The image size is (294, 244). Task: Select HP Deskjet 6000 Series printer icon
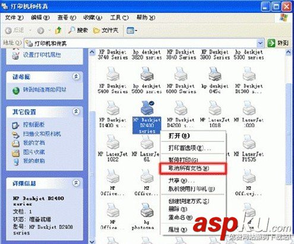[x=181, y=74]
